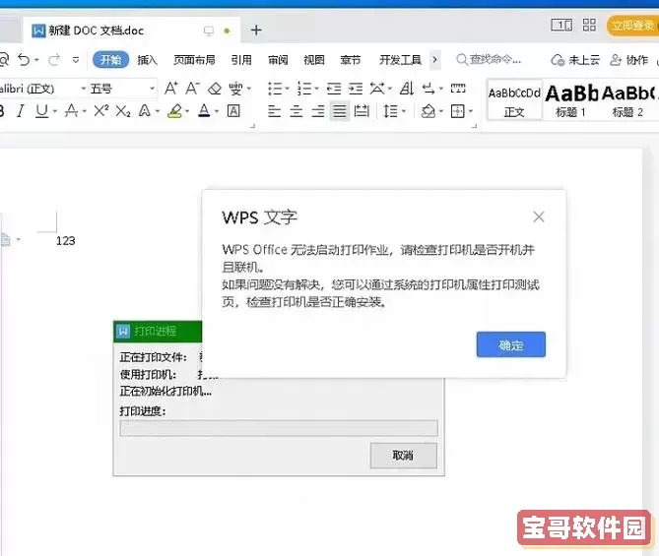The image size is (659, 556).
Task: Click the undo arrow icon
Action: [x=23, y=60]
